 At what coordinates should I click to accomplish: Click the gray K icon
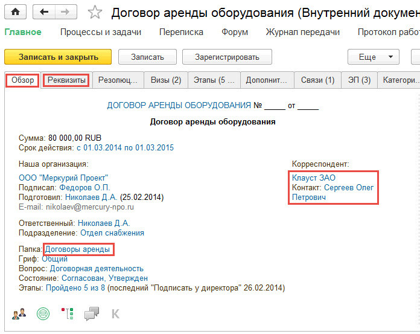pyautogui.click(x=116, y=313)
